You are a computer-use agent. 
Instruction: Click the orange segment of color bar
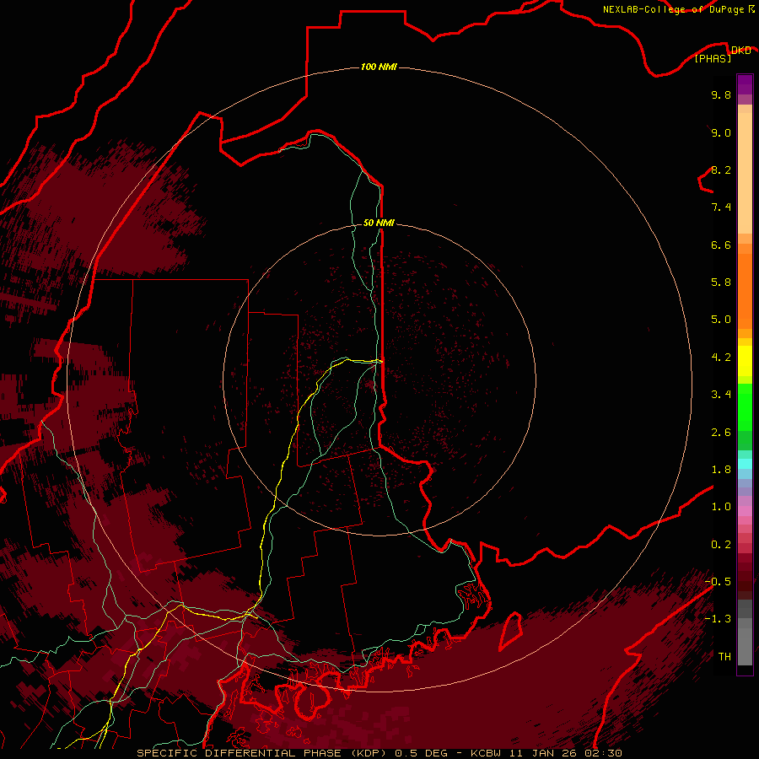[x=745, y=290]
